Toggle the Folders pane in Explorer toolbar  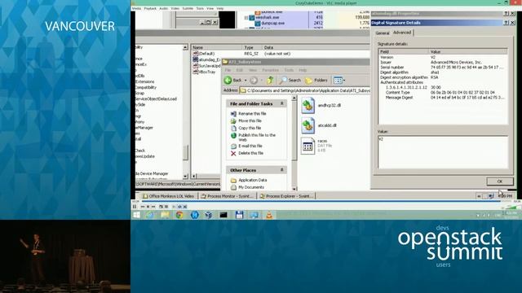pyautogui.click(x=316, y=80)
